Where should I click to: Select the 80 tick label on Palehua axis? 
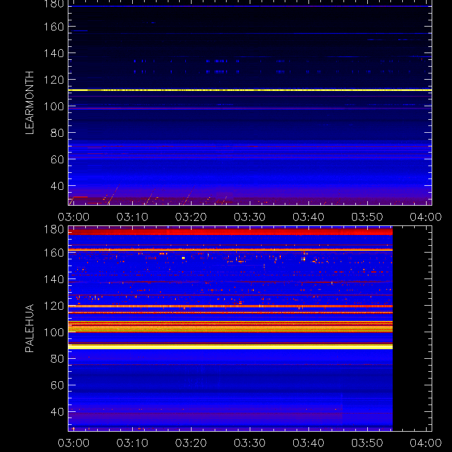point(58,359)
